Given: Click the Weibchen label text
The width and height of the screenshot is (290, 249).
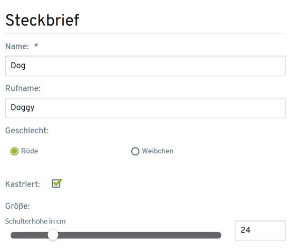Looking at the screenshot, I should (158, 151).
